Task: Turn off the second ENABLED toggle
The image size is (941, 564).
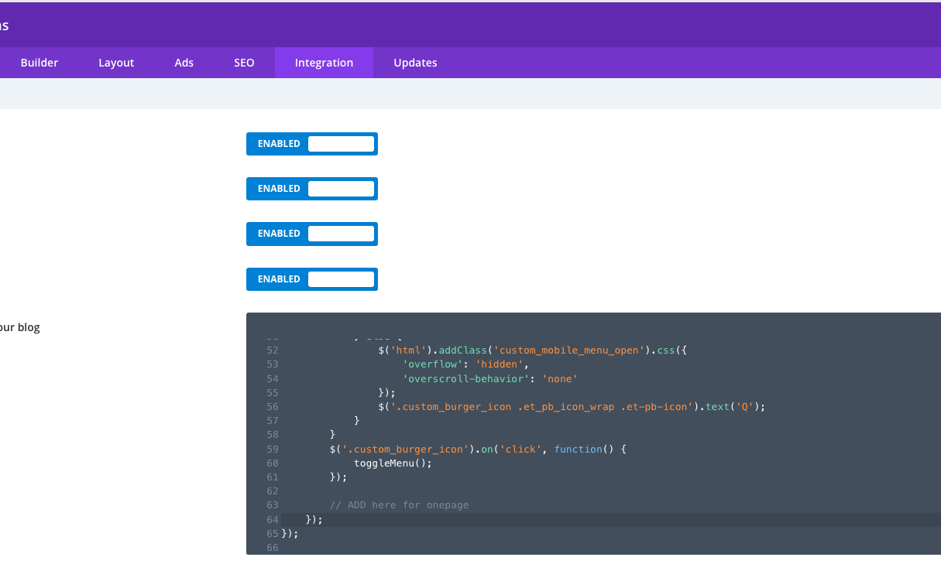Action: [x=311, y=189]
